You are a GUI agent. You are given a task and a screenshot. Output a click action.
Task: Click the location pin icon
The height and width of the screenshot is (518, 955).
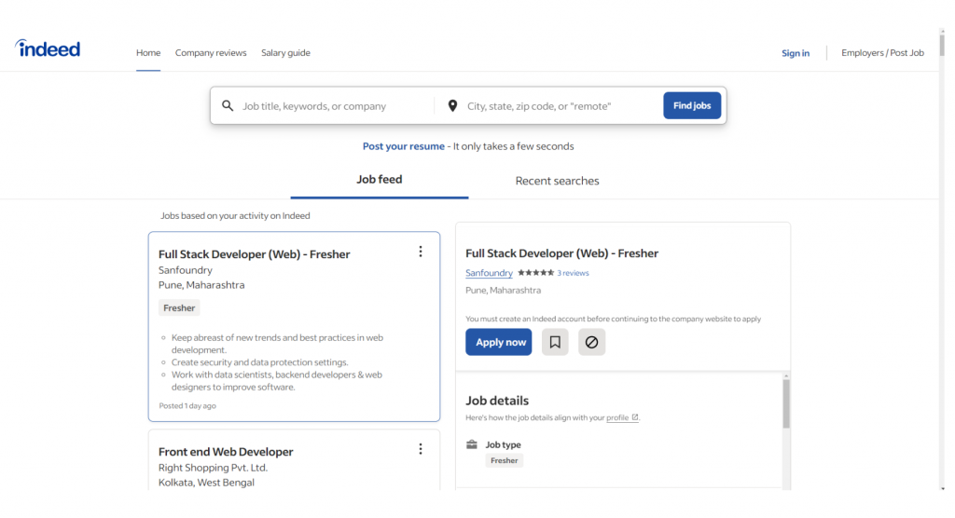click(x=452, y=106)
